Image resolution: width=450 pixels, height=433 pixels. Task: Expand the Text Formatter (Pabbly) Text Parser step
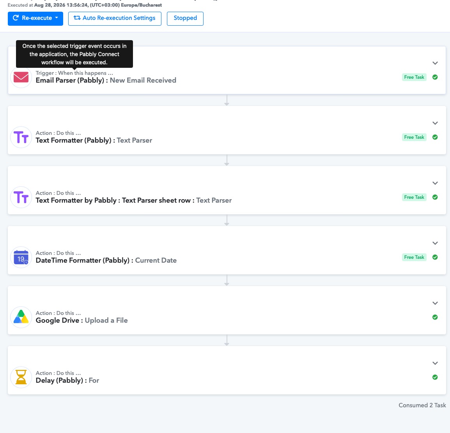coord(435,123)
